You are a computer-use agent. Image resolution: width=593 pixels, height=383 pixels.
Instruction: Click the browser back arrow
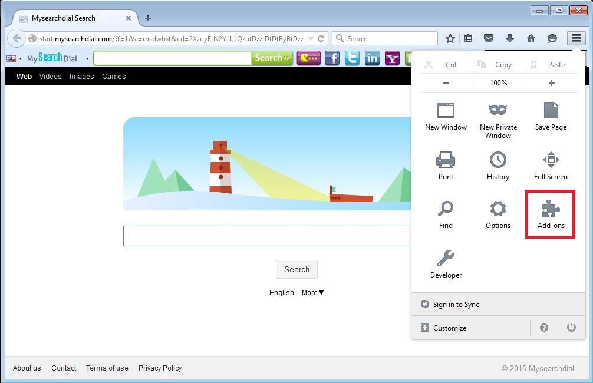pos(17,38)
